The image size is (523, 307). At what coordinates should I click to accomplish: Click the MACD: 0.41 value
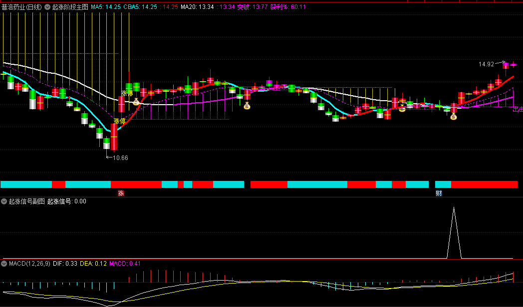(x=125, y=264)
